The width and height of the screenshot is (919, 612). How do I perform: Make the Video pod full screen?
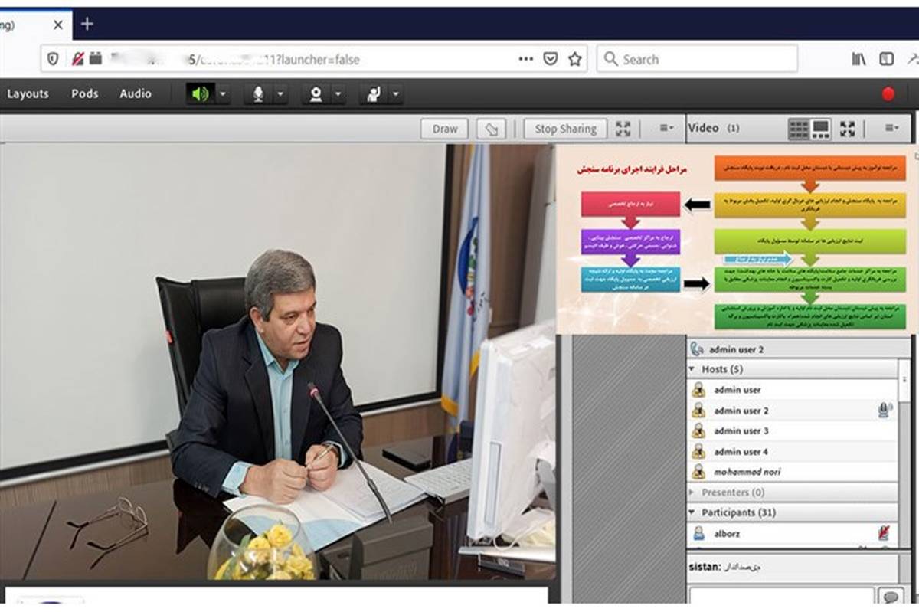click(x=848, y=129)
